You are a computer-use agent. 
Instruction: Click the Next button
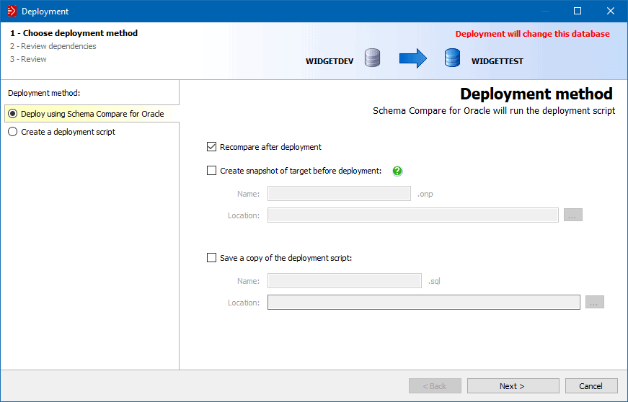(513, 386)
